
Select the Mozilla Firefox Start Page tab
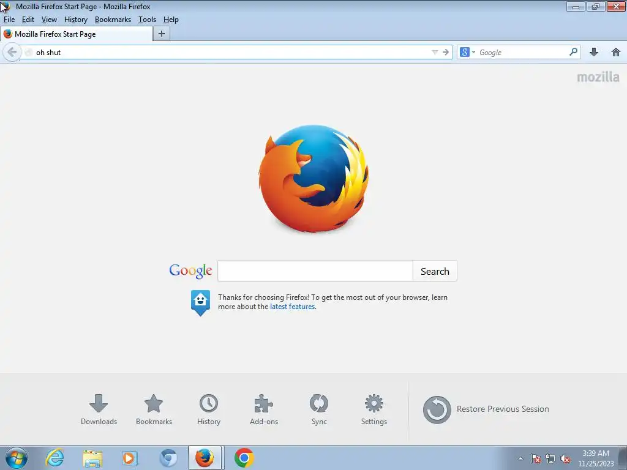[x=77, y=34]
